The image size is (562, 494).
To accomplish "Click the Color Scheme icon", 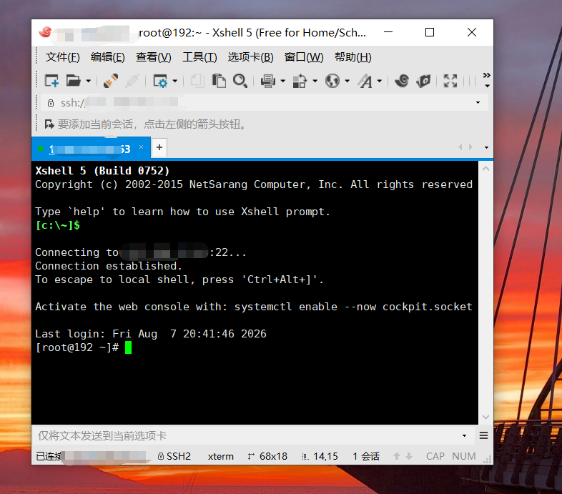I will [300, 81].
